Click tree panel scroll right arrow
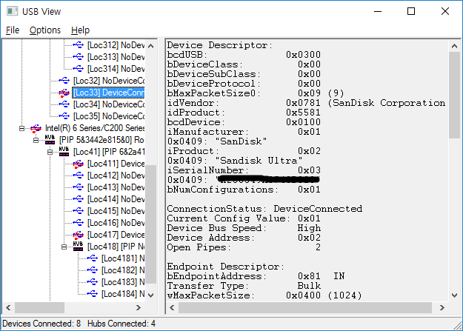 139,307
